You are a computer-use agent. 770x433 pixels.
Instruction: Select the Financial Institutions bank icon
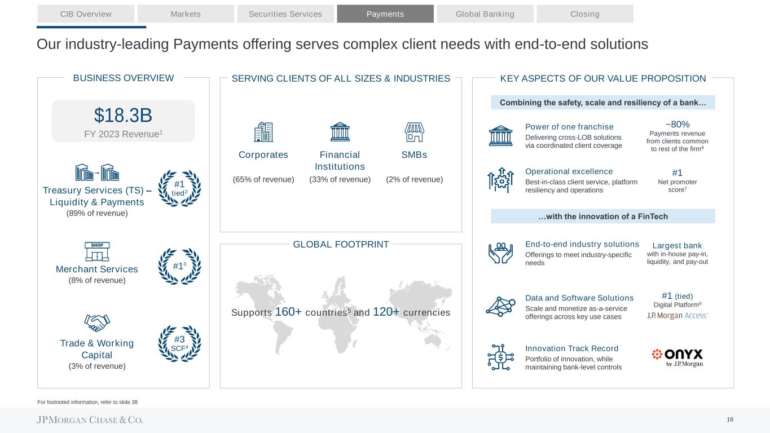coord(340,132)
